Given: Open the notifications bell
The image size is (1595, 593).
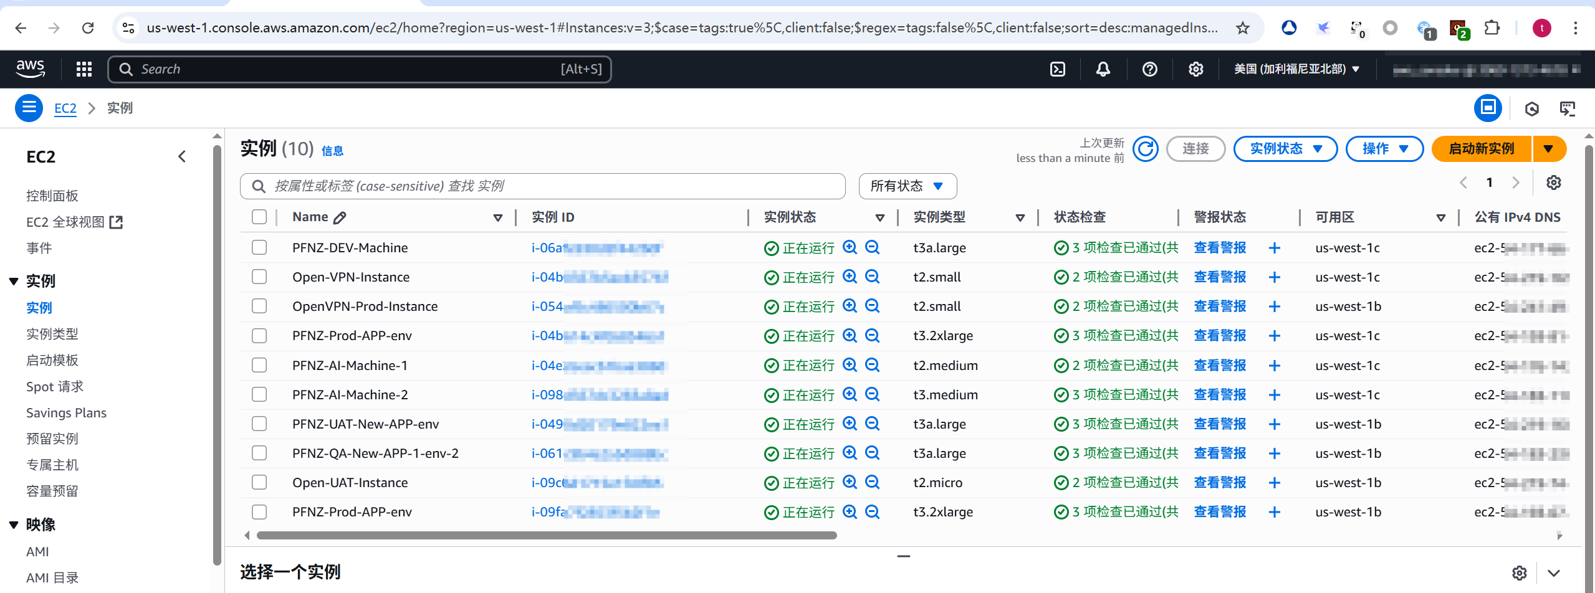Looking at the screenshot, I should coord(1103,69).
